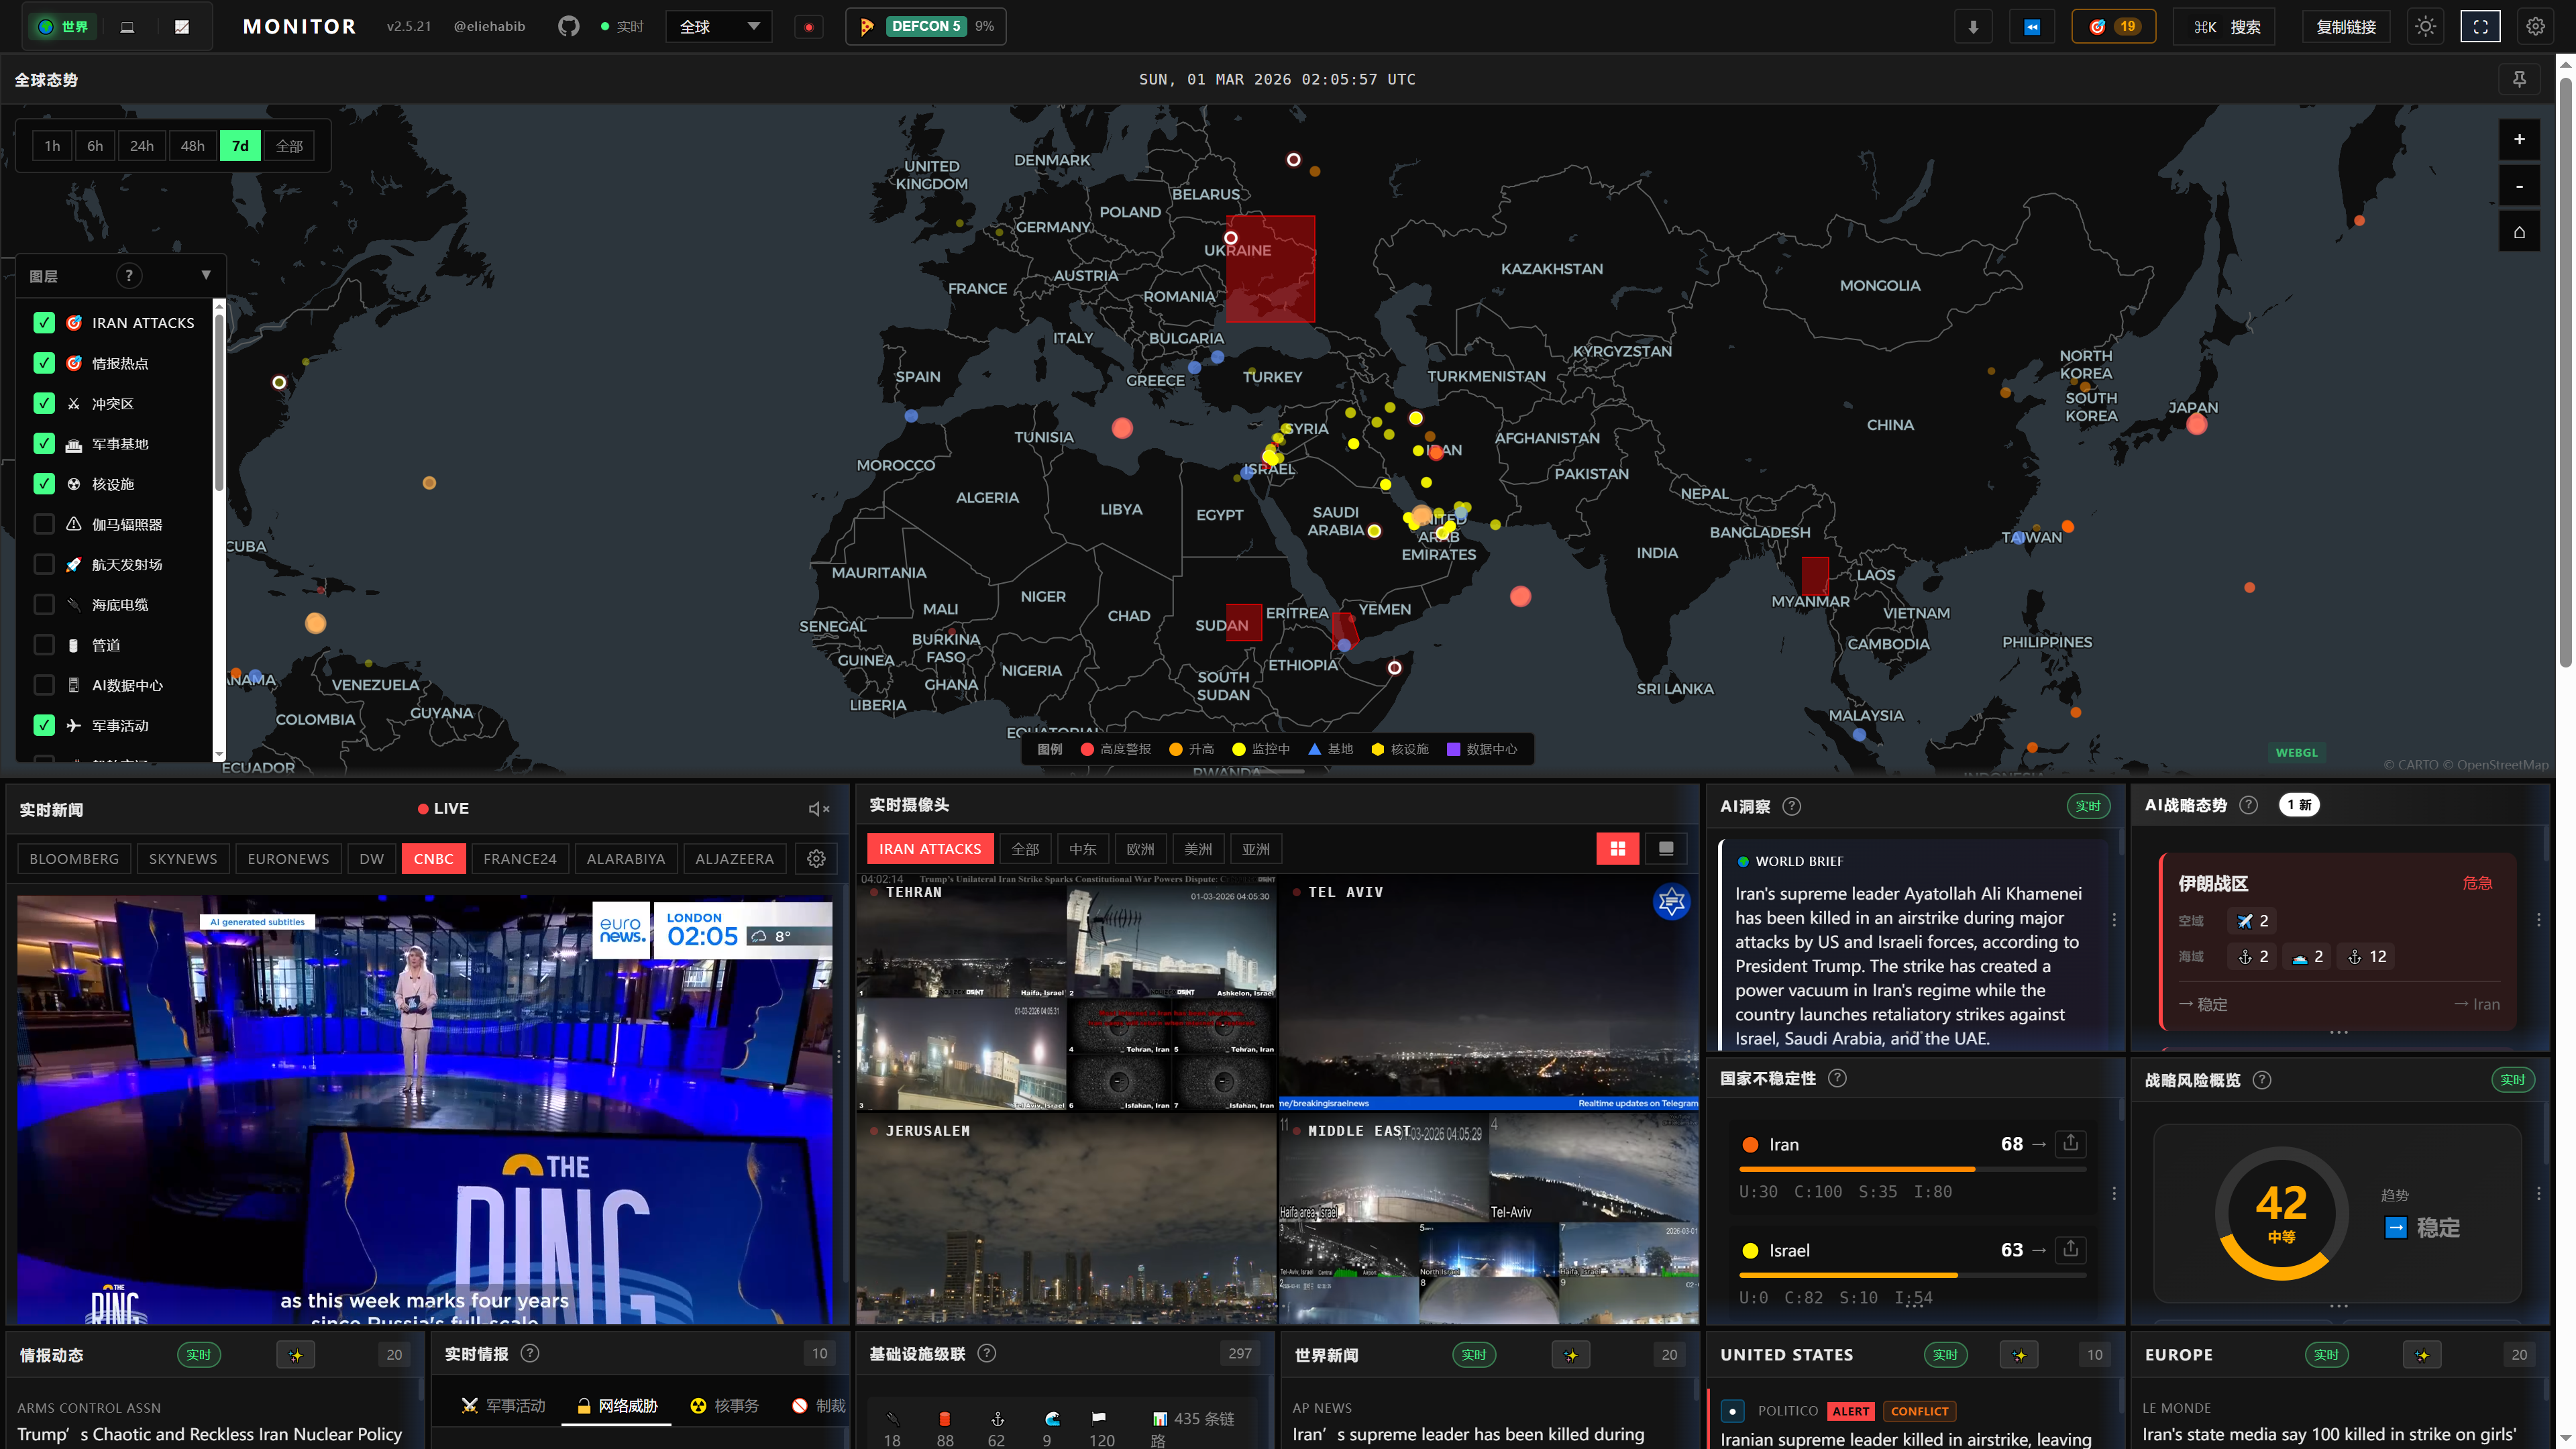Screen dimensions: 2576x1449
Task: Open strategic risk overview options menu
Action: coord(2538,1193)
